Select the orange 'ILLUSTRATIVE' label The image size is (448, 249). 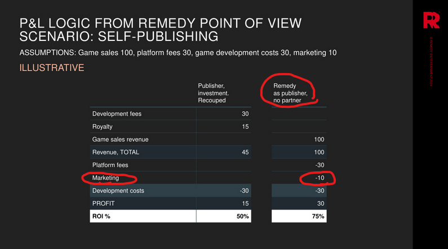(52, 68)
